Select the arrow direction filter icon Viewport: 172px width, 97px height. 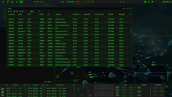[117, 95]
